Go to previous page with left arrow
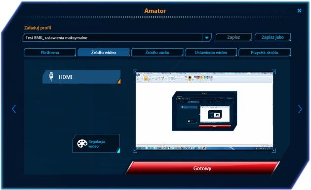Screen dimensions: 311x190 coord(14,109)
